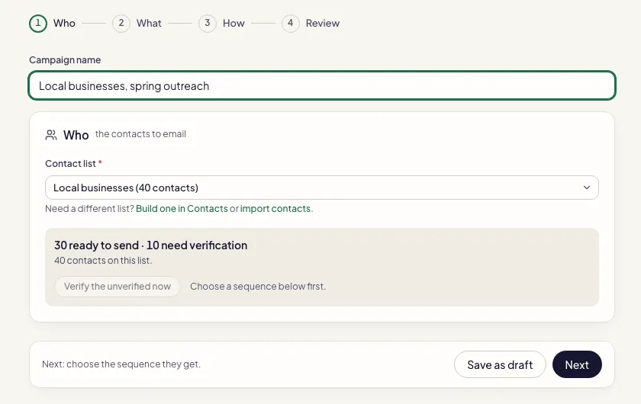Image resolution: width=641 pixels, height=404 pixels.
Task: Open the Build one in Contacts link
Action: pos(182,209)
